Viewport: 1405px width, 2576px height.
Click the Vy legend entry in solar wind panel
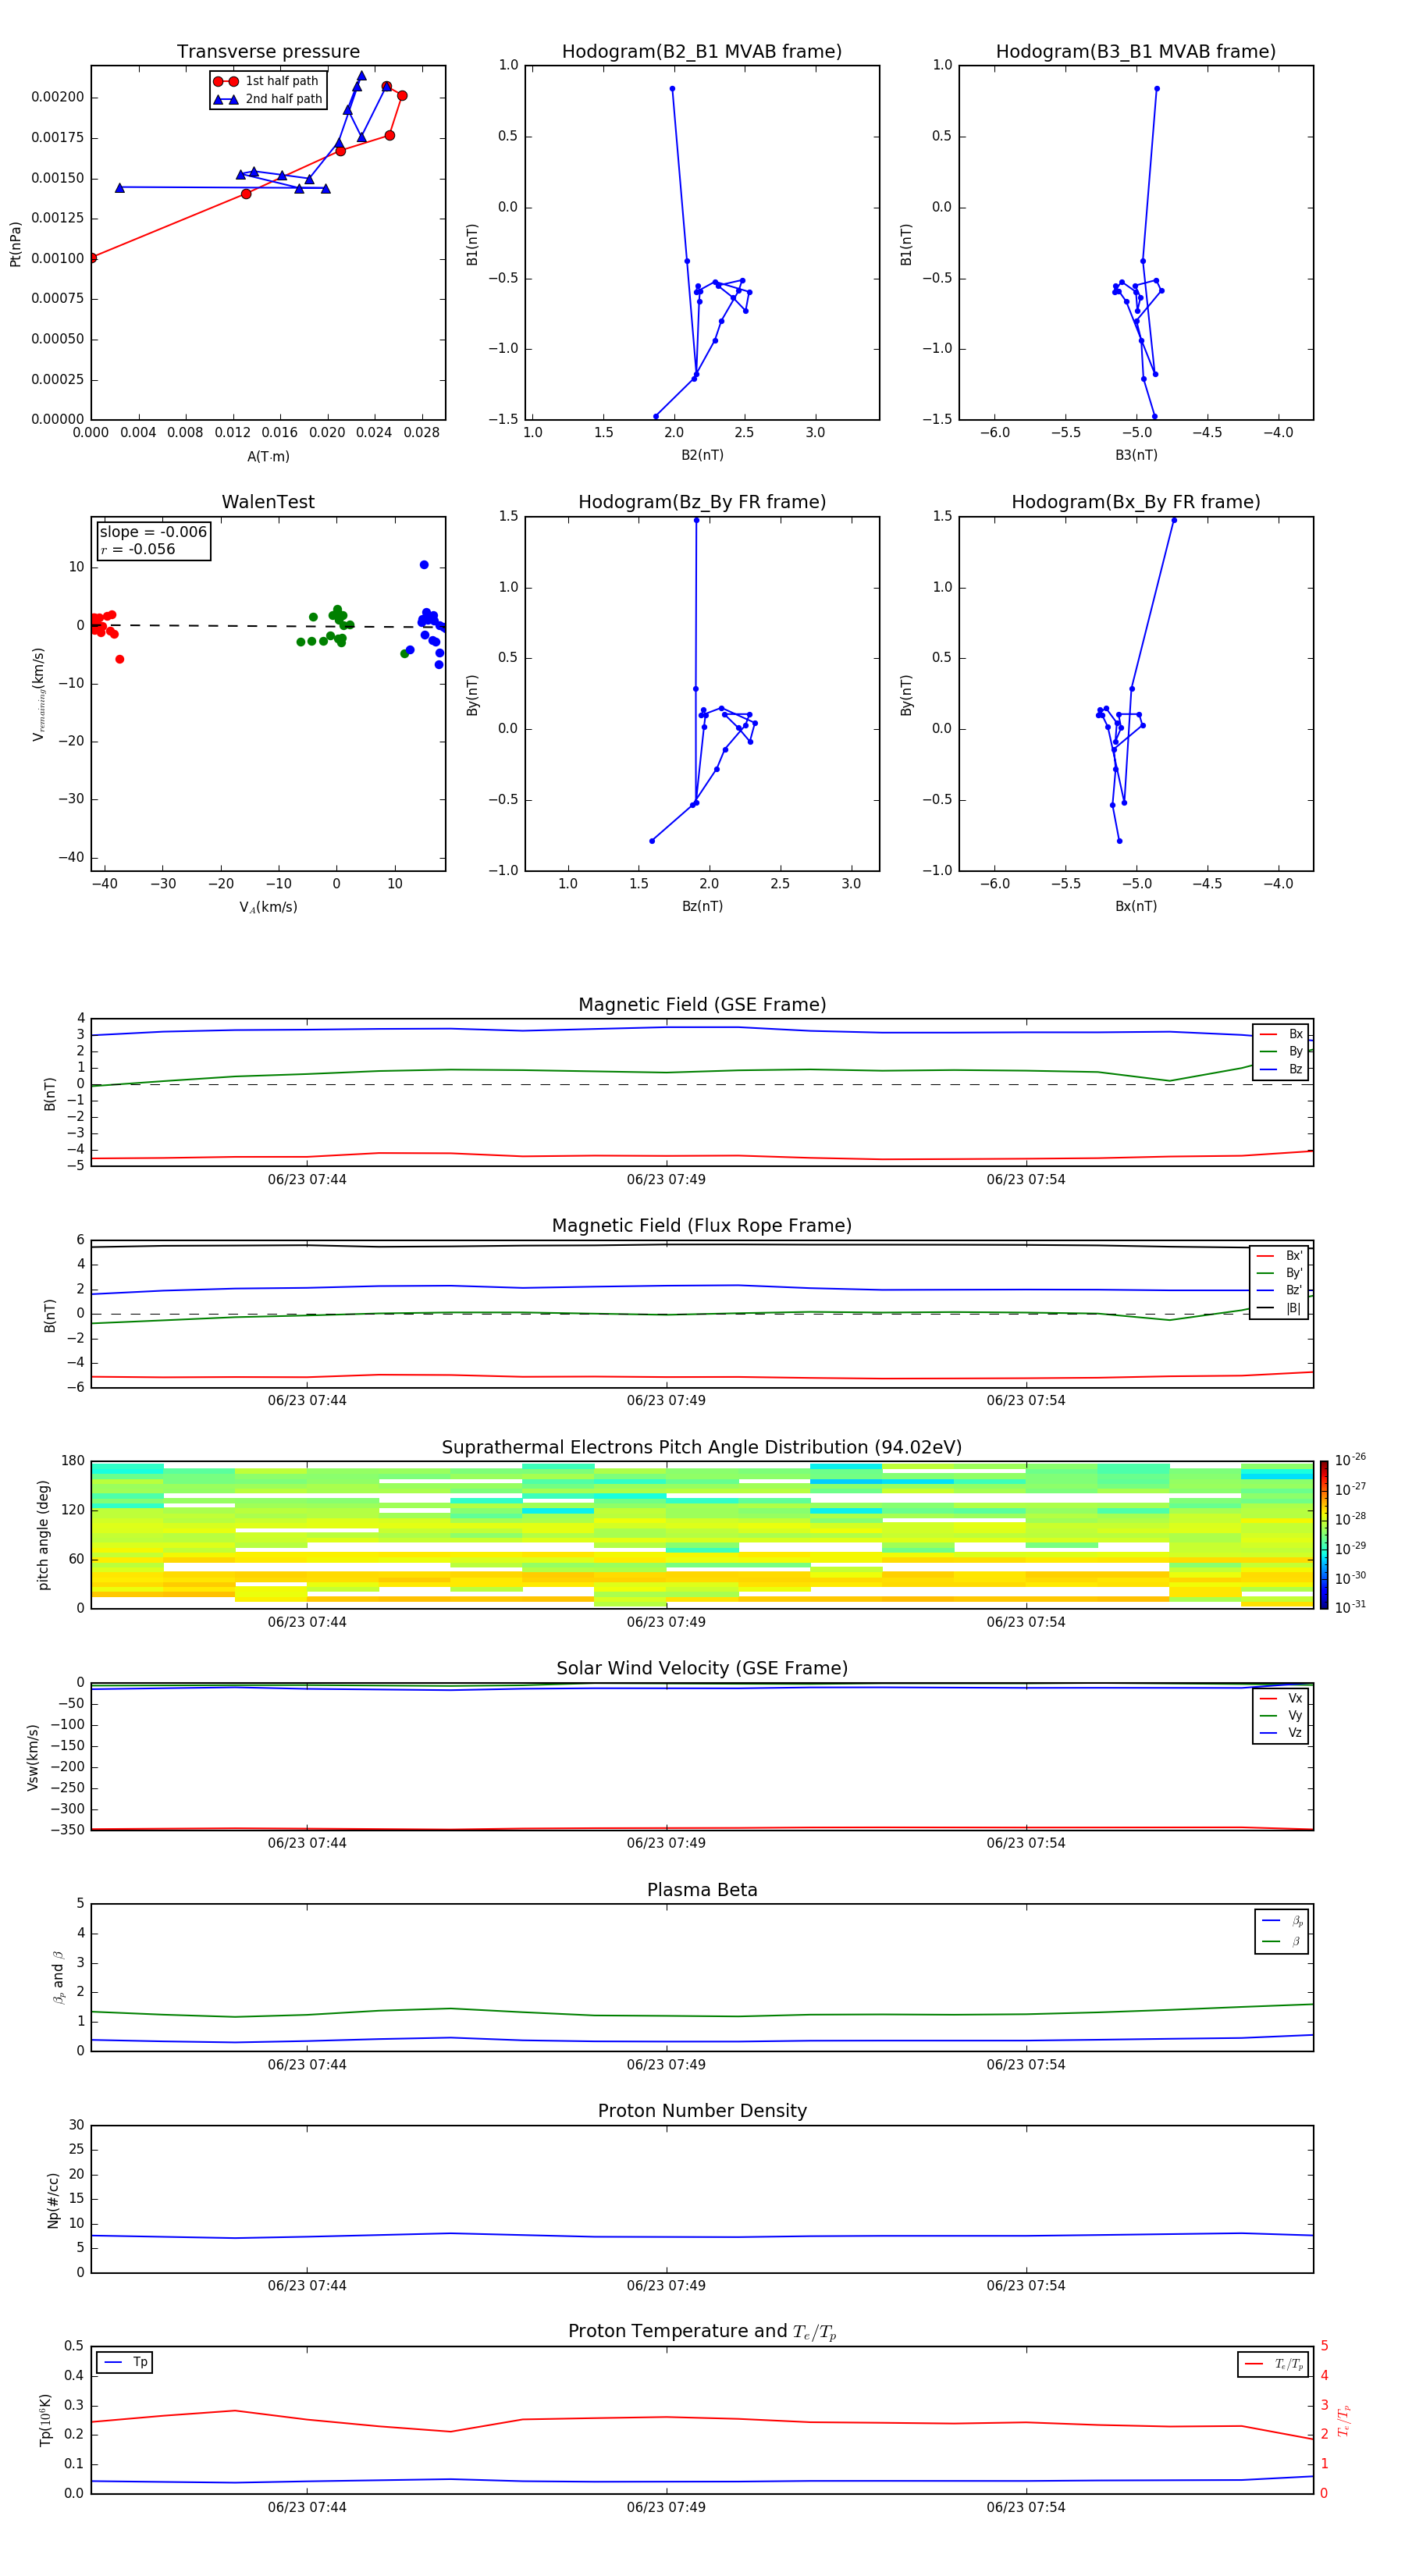pyautogui.click(x=1281, y=1715)
